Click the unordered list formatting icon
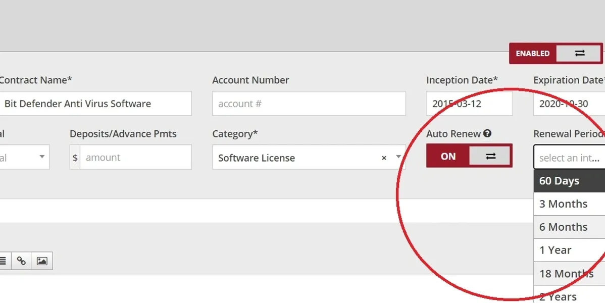The image size is (605, 303). [x=4, y=261]
